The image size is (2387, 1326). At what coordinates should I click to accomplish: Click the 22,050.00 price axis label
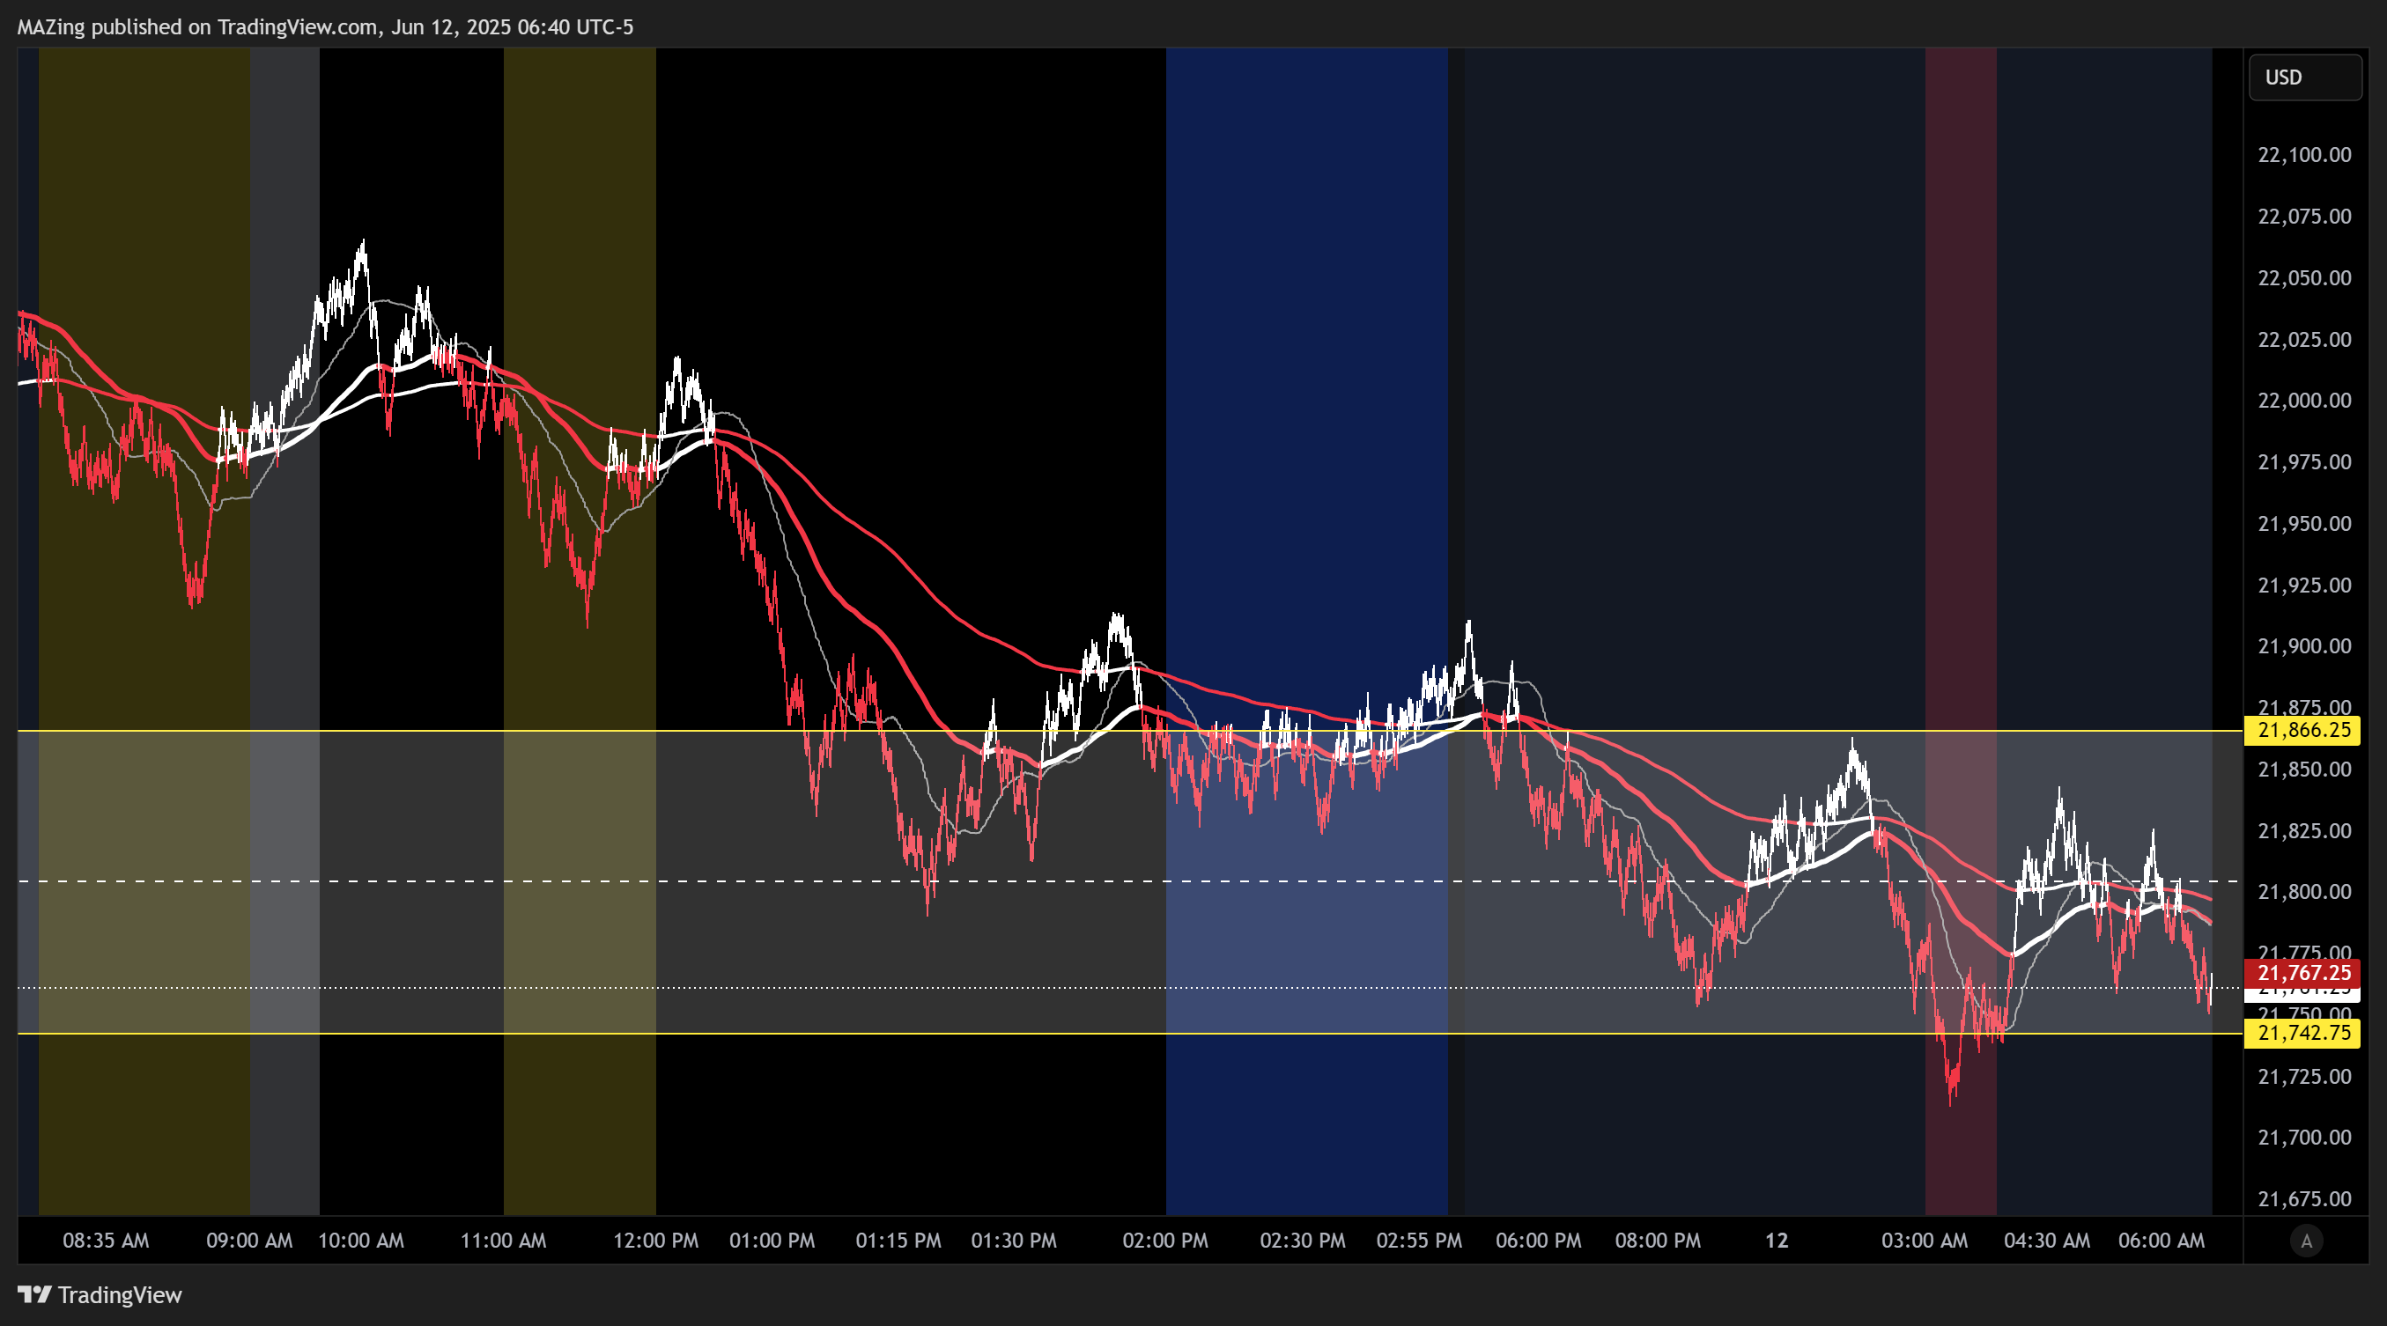coord(2304,278)
